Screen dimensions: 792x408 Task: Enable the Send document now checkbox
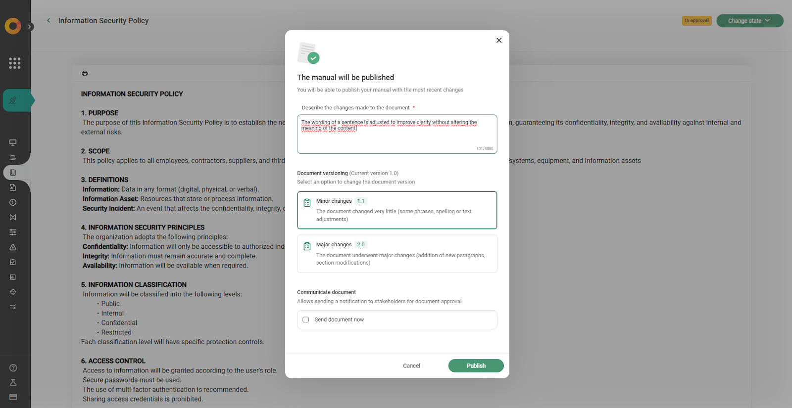point(306,319)
